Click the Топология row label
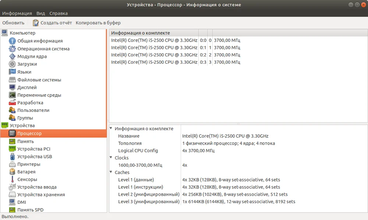The width and height of the screenshot is (368, 220). 130,143
